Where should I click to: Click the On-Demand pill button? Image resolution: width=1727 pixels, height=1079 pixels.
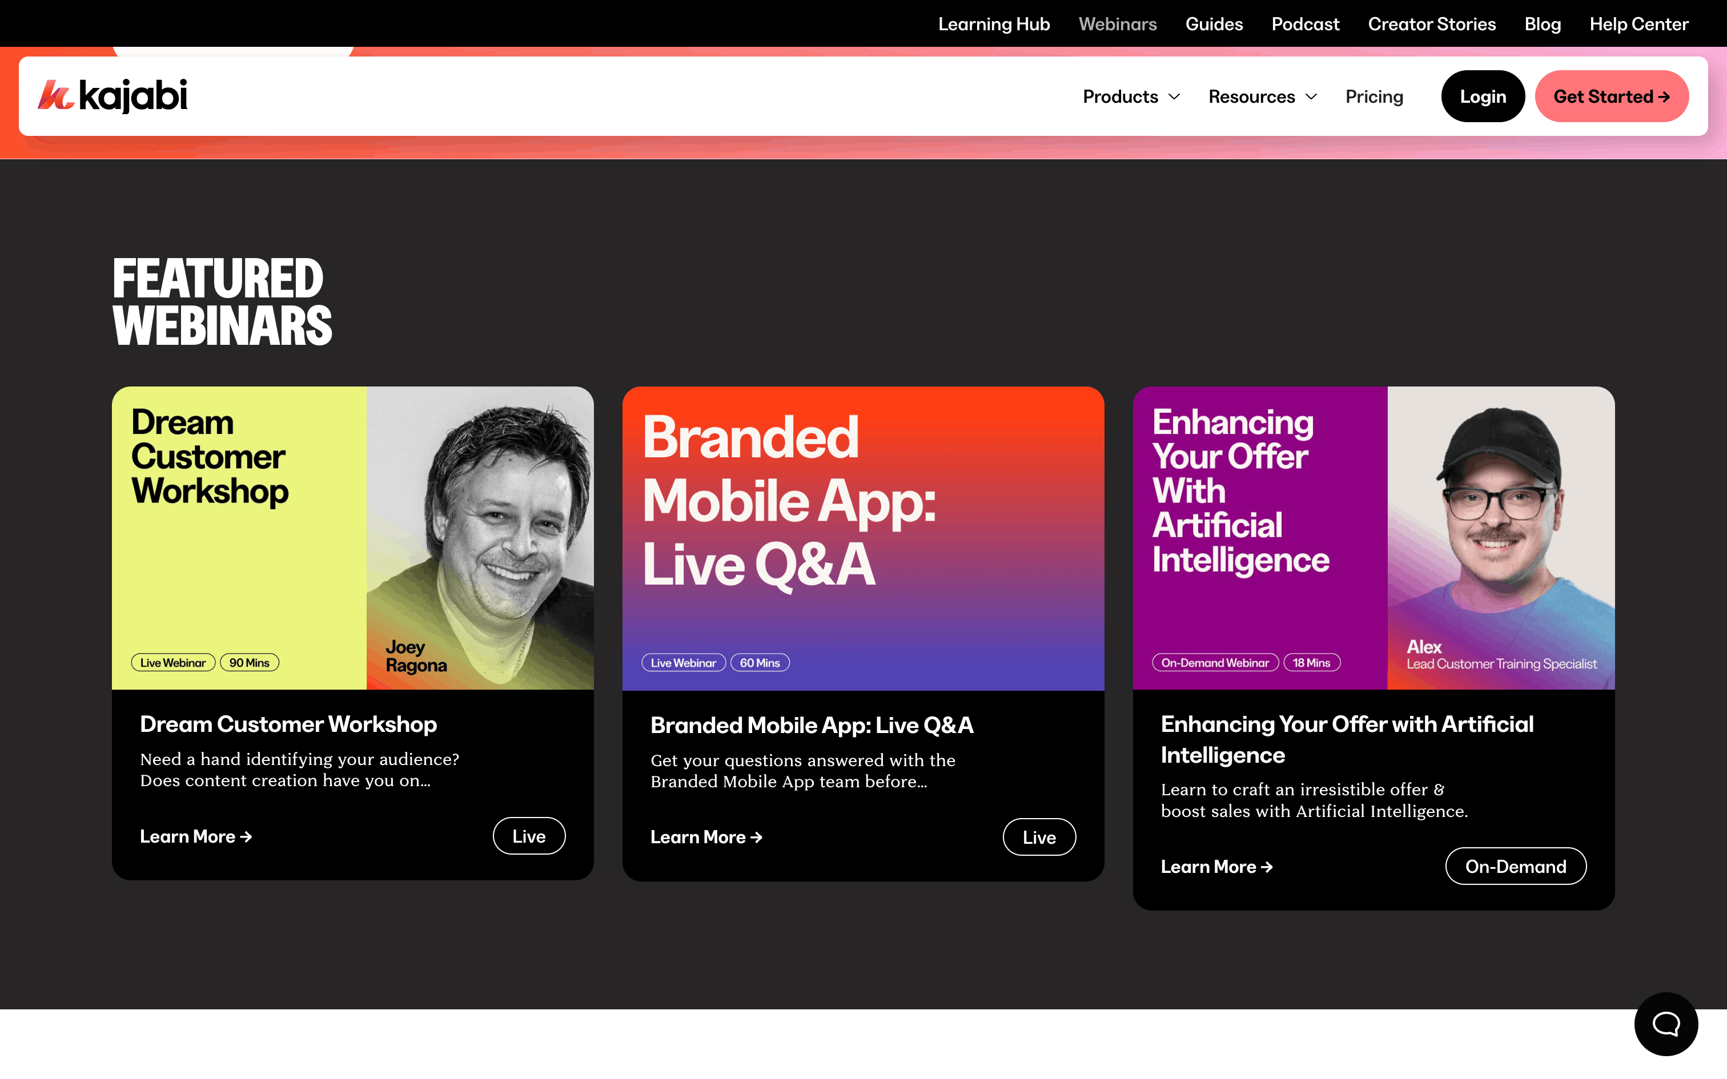1515,867
